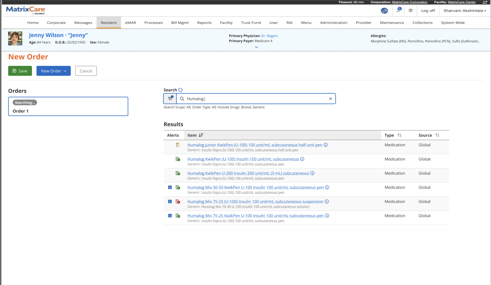Screen dimensions: 491x285
Task: Click the facility switch arrows icon
Action: click(x=485, y=2)
